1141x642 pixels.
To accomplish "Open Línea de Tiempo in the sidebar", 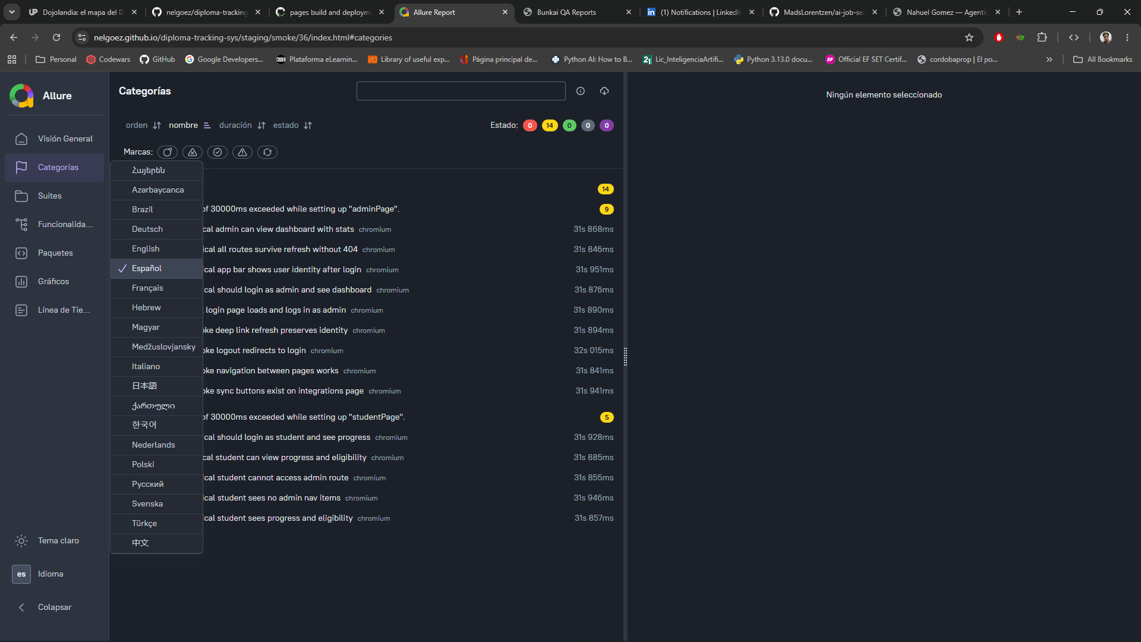I will coord(54,310).
